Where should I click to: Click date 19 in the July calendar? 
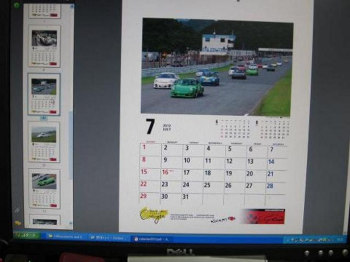(x=229, y=173)
